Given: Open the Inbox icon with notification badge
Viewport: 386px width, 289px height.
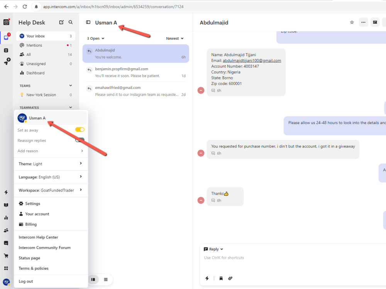Looking at the screenshot, I should pyautogui.click(x=6, y=37).
